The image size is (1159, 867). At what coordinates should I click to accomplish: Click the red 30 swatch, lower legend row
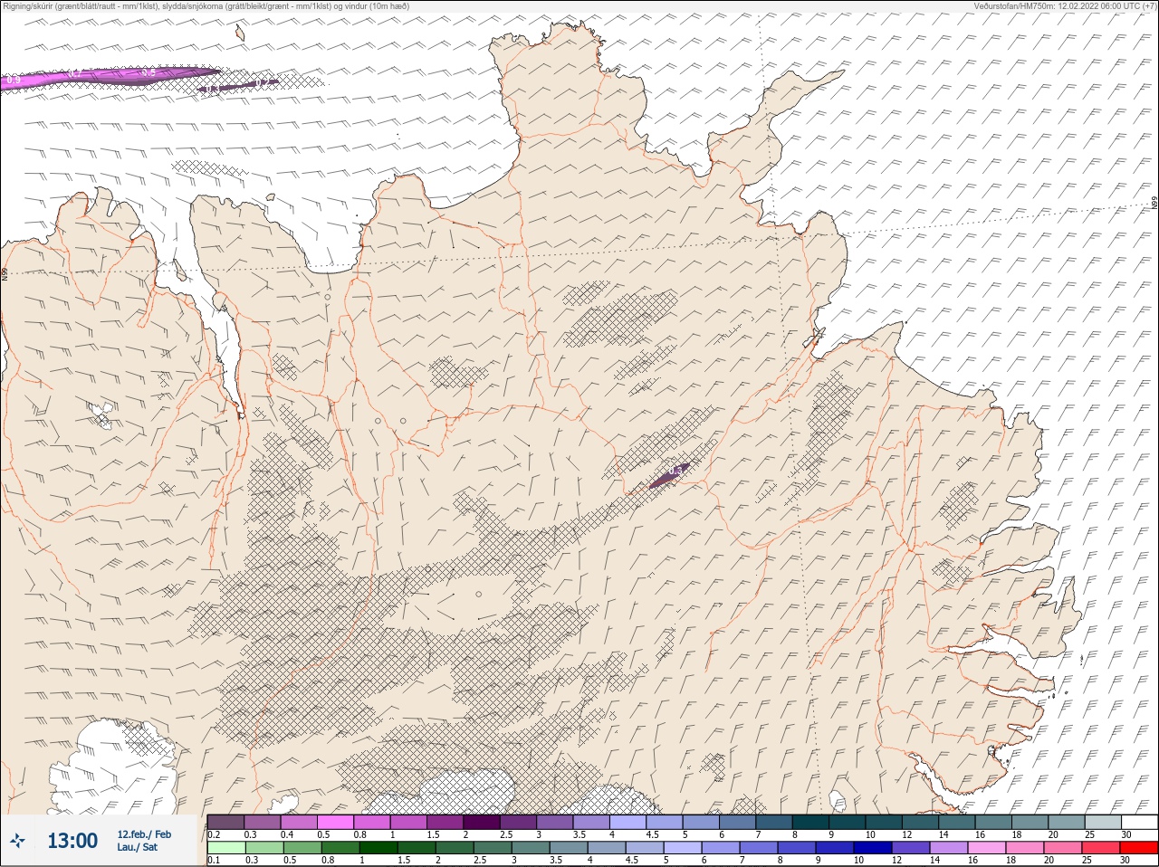pyautogui.click(x=1138, y=848)
